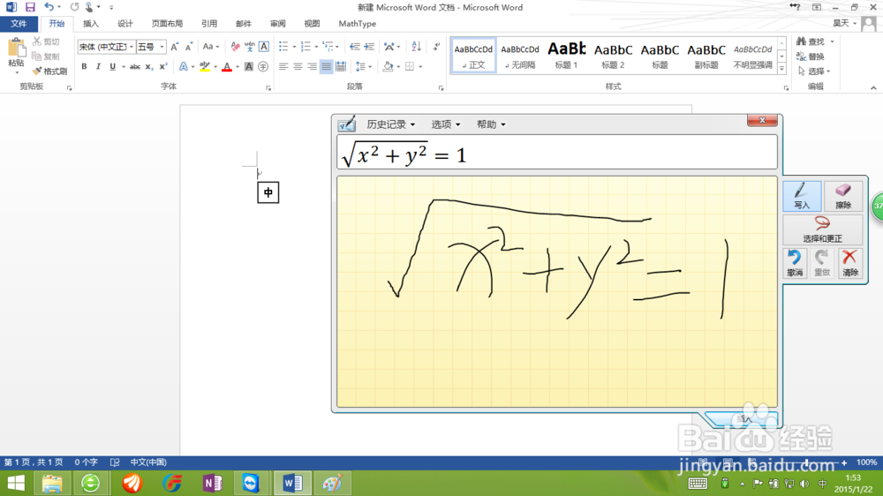Open File Explorer from taskbar
This screenshot has width=883, height=496.
(x=52, y=483)
